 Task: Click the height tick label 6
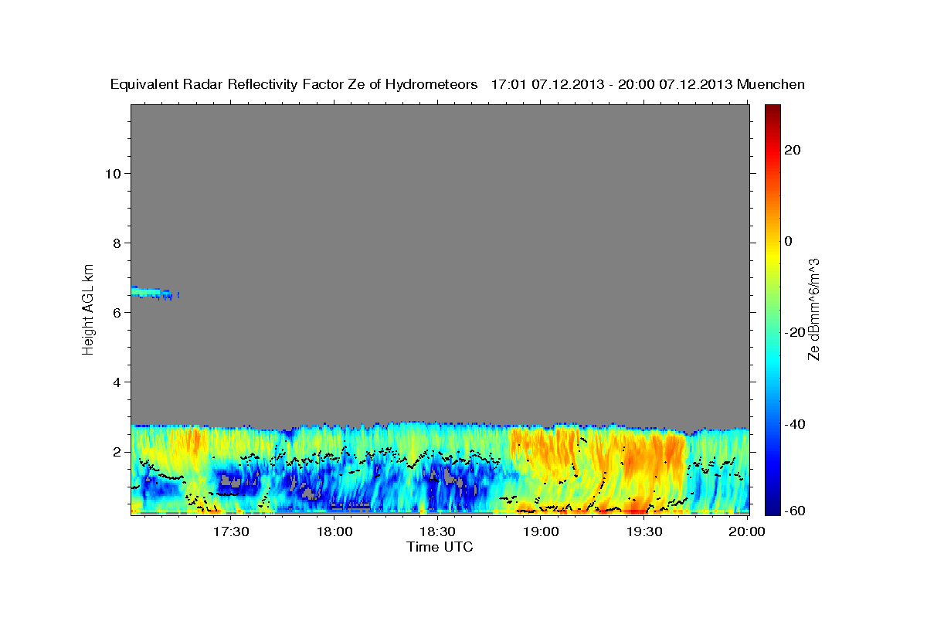coord(117,312)
